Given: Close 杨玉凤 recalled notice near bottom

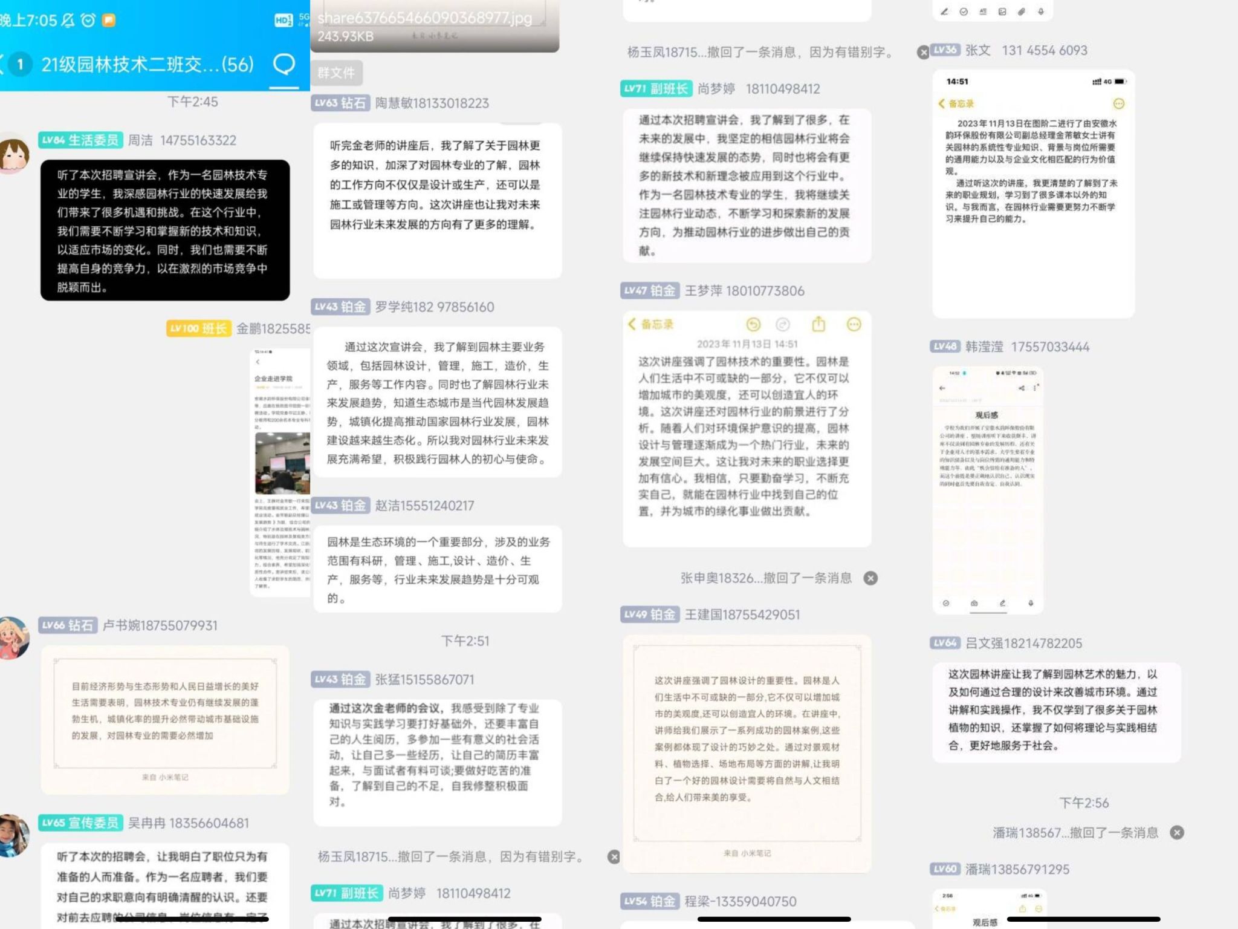Looking at the screenshot, I should 614,857.
